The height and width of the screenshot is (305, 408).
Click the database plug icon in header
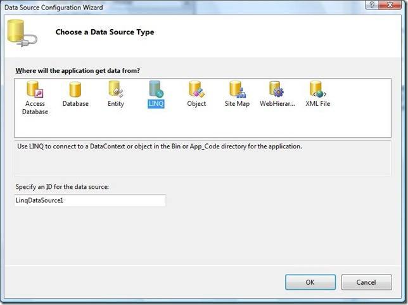point(22,32)
